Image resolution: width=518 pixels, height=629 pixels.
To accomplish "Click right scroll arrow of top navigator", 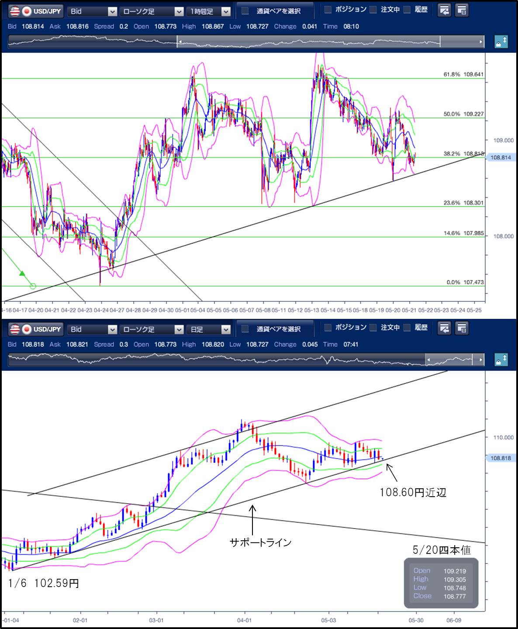I will 481,42.
